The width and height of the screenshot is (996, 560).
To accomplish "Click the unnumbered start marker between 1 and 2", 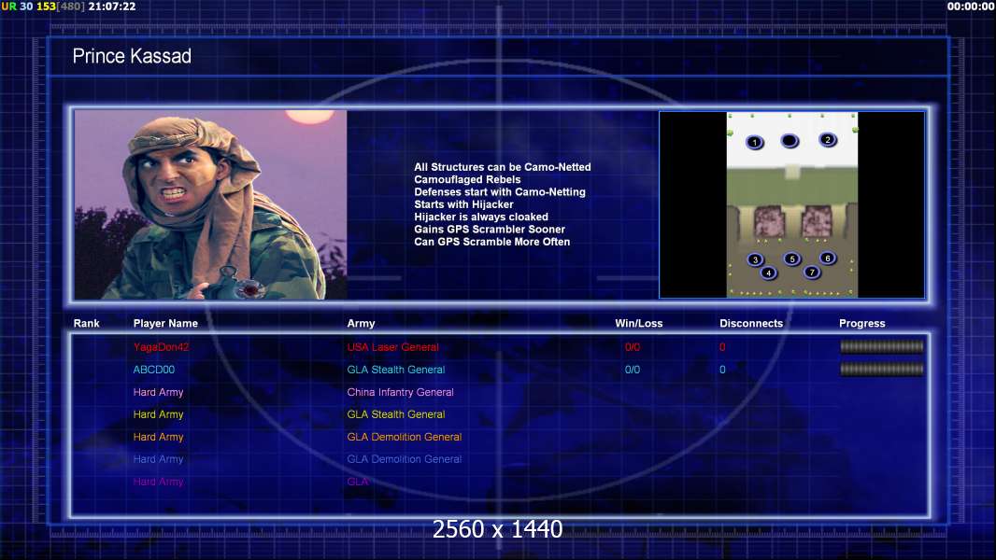I will 789,141.
